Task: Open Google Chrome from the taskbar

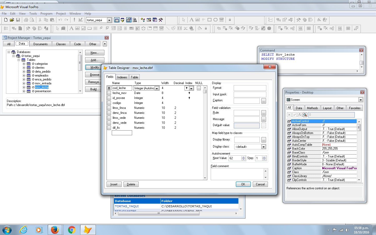Action: 71,230
